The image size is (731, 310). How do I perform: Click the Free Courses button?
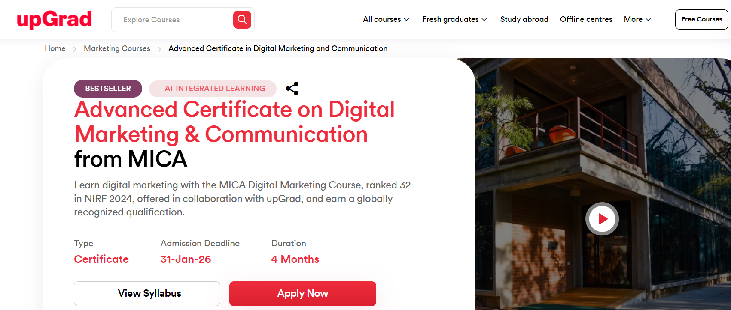[x=701, y=19]
